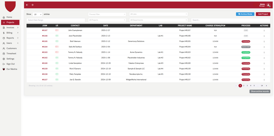Image resolution: width=274 pixels, height=136 pixels.
Task: Click the Archive Mode button
Action: [x=245, y=14]
